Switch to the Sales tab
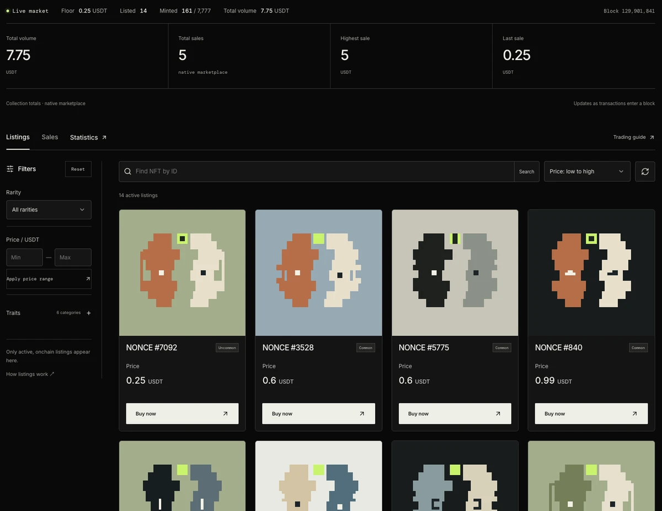Screen dimensions: 662x511 coord(50,137)
